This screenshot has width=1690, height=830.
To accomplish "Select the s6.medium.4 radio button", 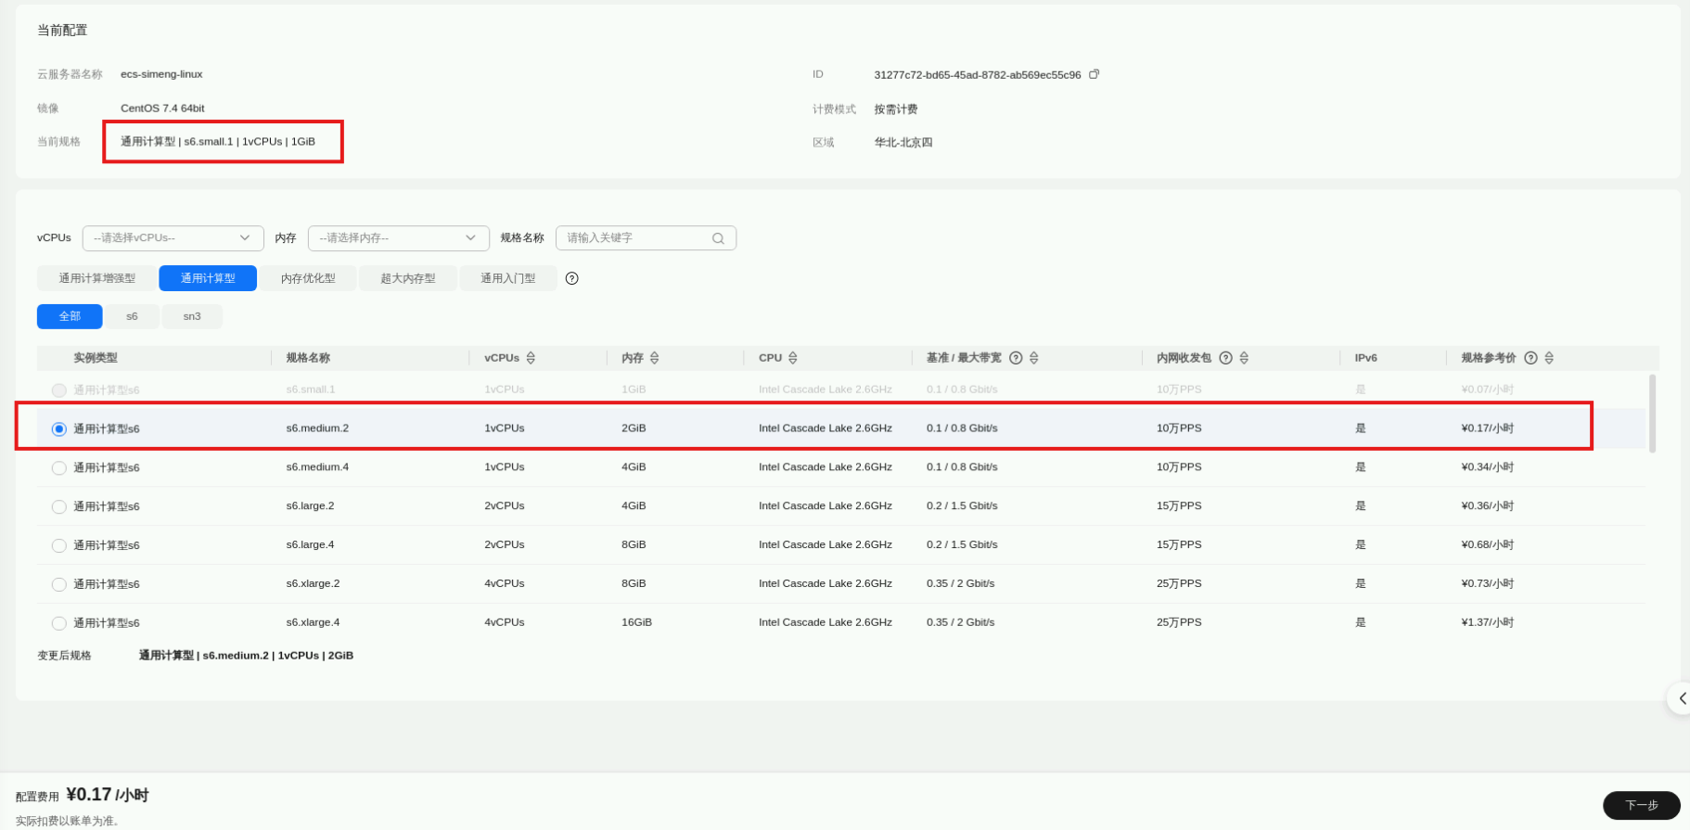I will click(x=59, y=468).
